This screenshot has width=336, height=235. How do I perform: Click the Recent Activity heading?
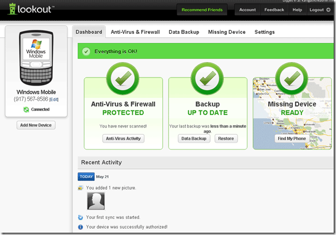click(x=101, y=163)
